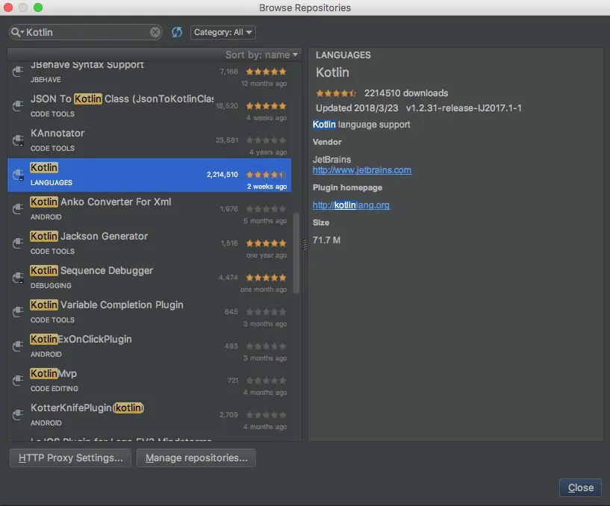Clear the Kotlin search text
Screen dimensions: 610x506
tap(155, 32)
